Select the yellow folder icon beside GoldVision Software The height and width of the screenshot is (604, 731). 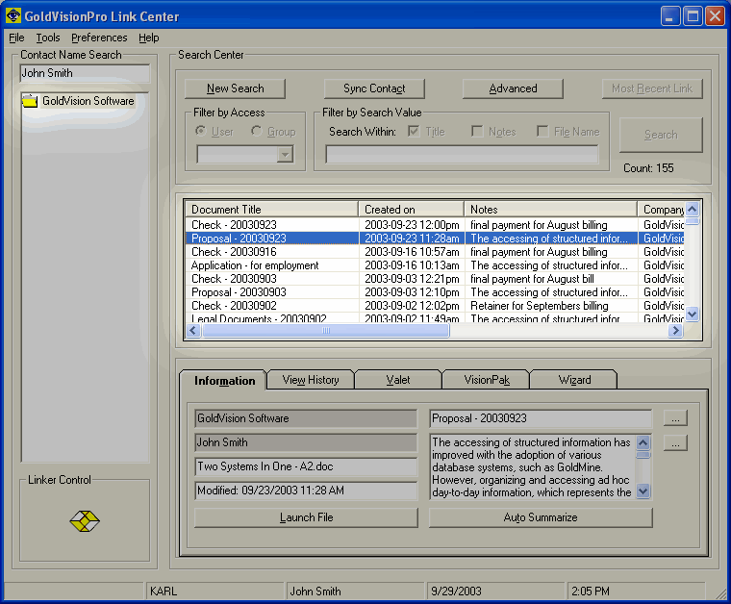pos(30,101)
